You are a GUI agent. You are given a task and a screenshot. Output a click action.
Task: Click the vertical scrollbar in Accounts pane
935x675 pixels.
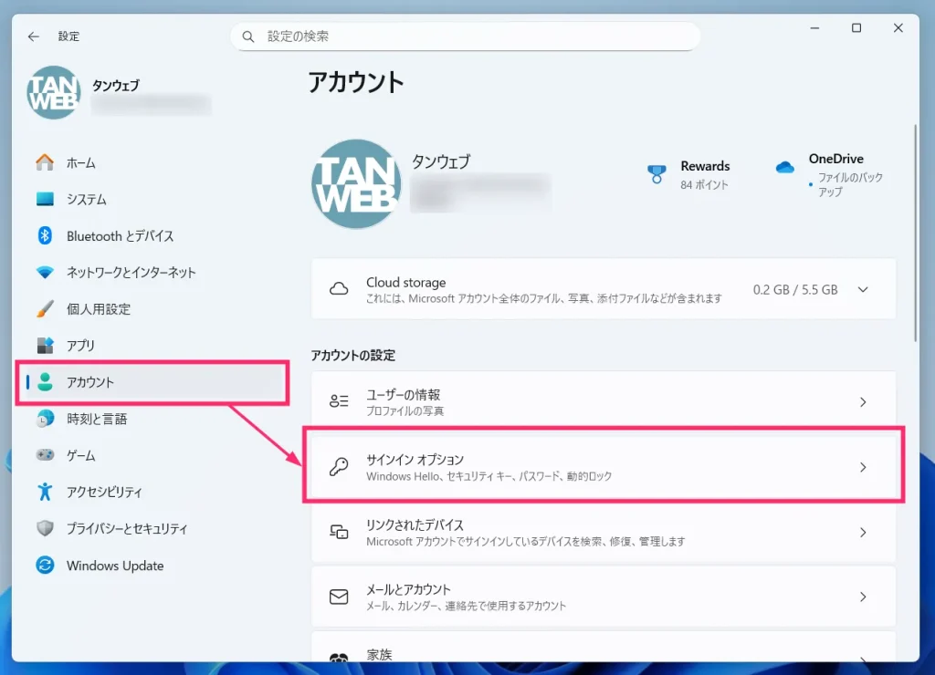pyautogui.click(x=915, y=233)
